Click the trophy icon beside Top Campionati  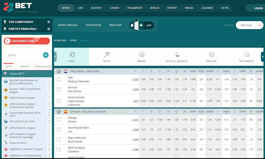click(x=5, y=22)
